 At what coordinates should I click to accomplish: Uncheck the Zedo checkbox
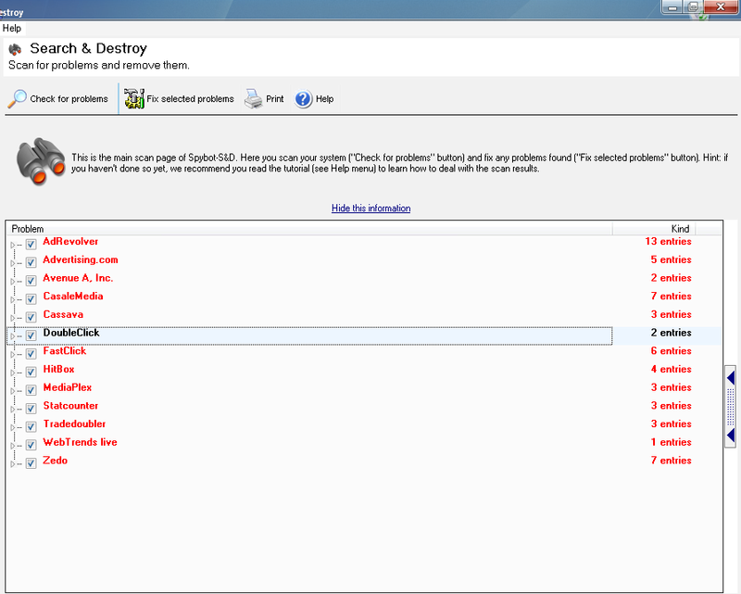pos(31,463)
